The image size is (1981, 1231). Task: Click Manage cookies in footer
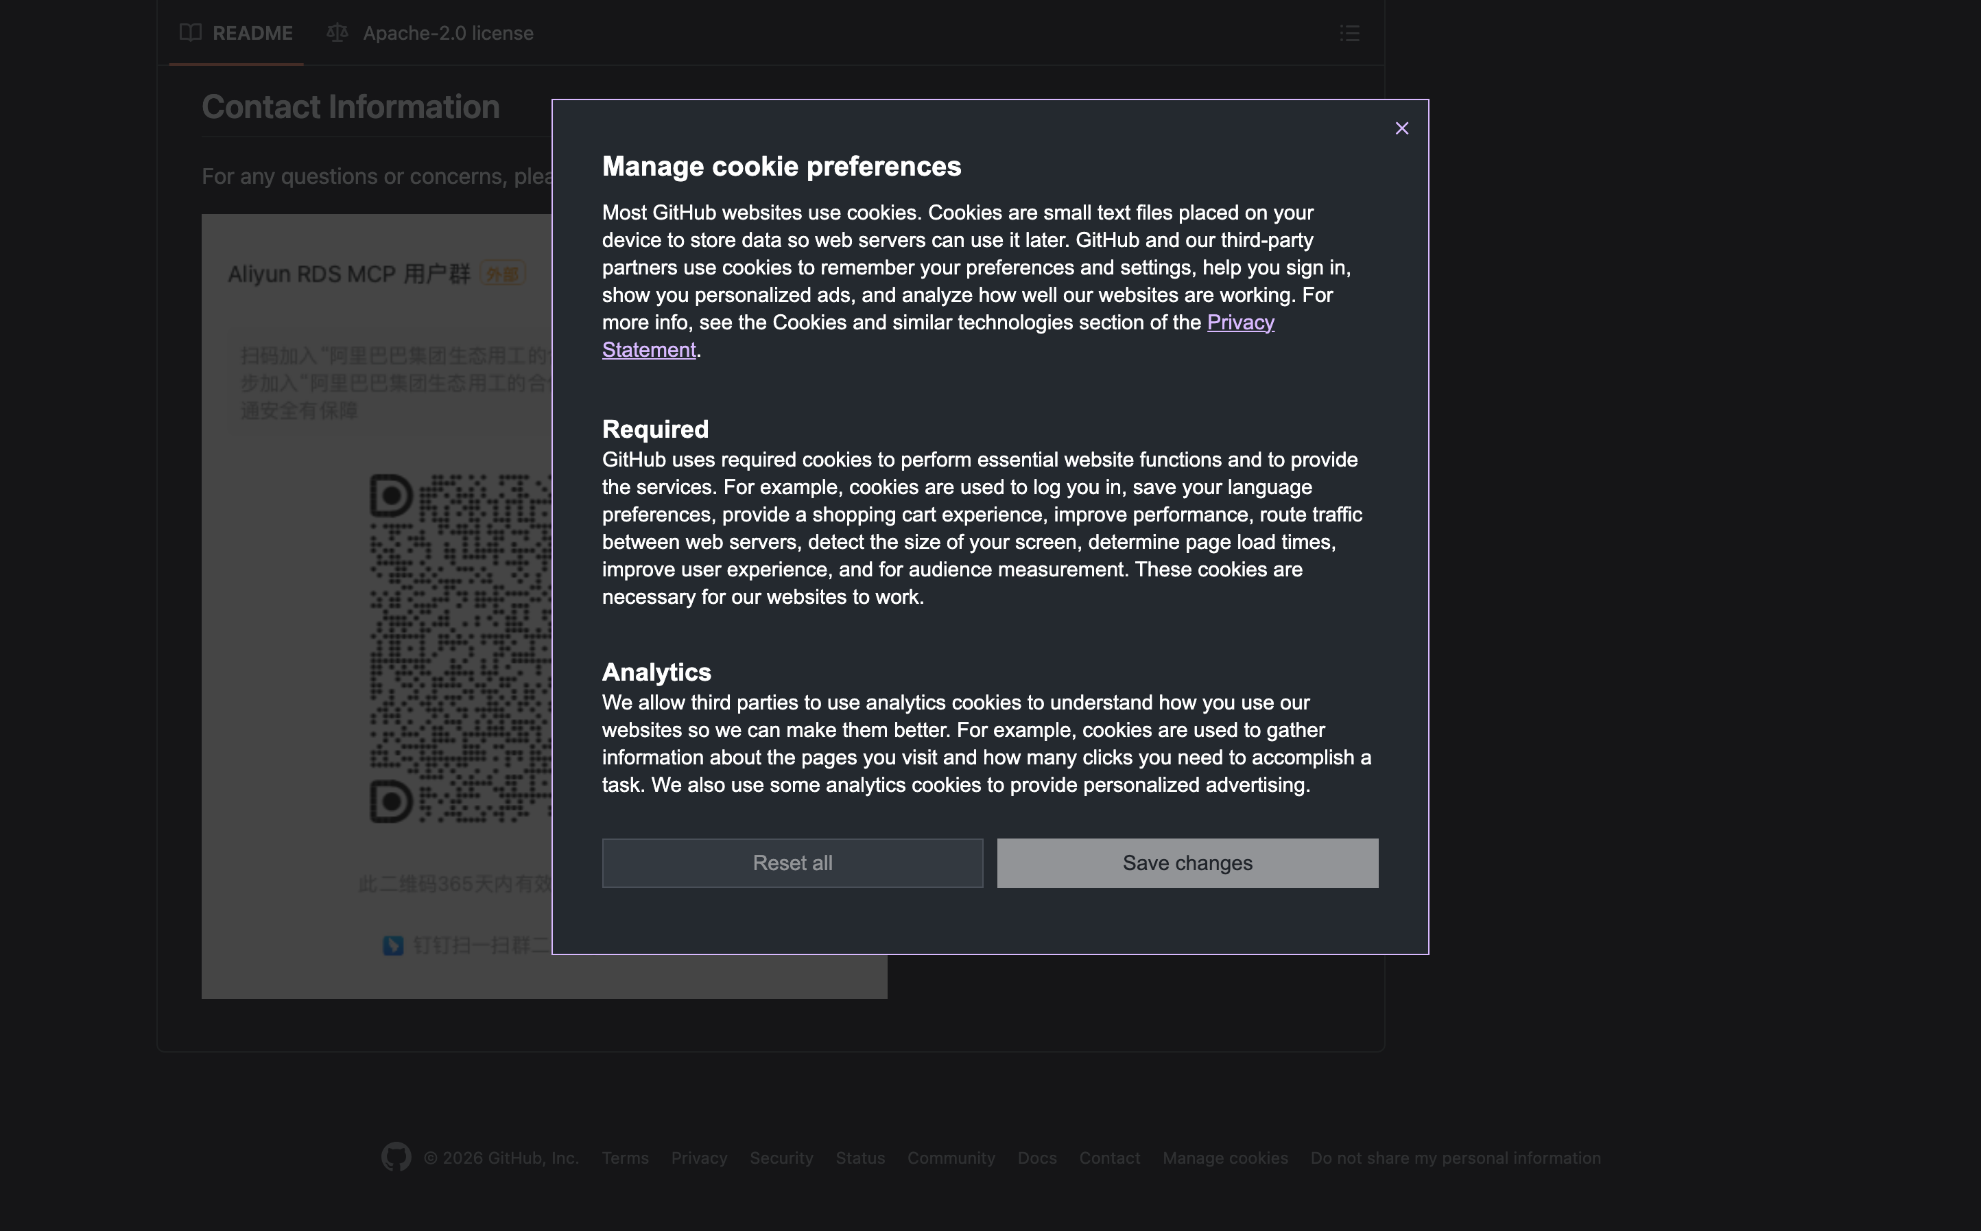(1225, 1158)
